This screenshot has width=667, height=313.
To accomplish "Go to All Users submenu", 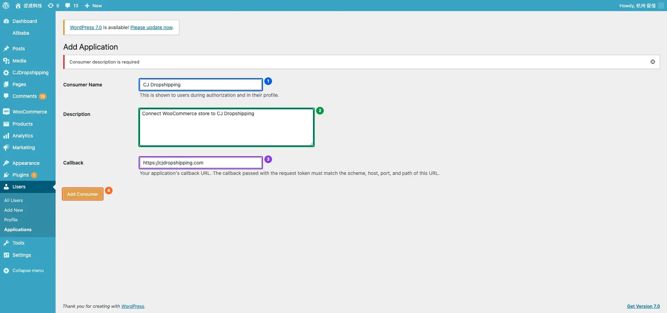I will pyautogui.click(x=14, y=201).
